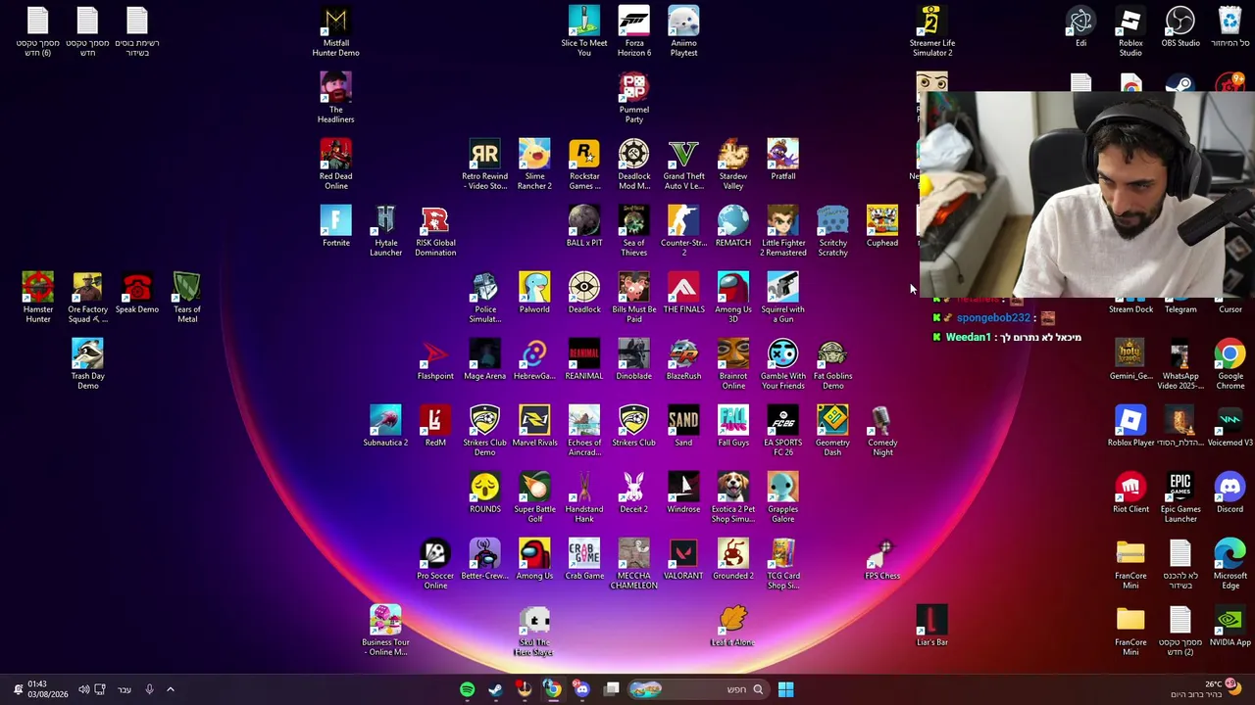Viewport: 1255px width, 705px height.
Task: Click the microphone tray icon
Action: (x=149, y=689)
